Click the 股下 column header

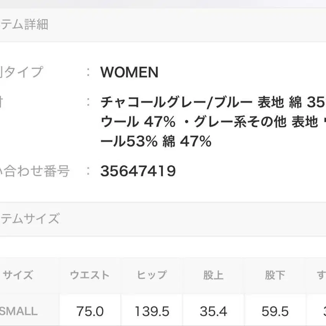pos(275,275)
